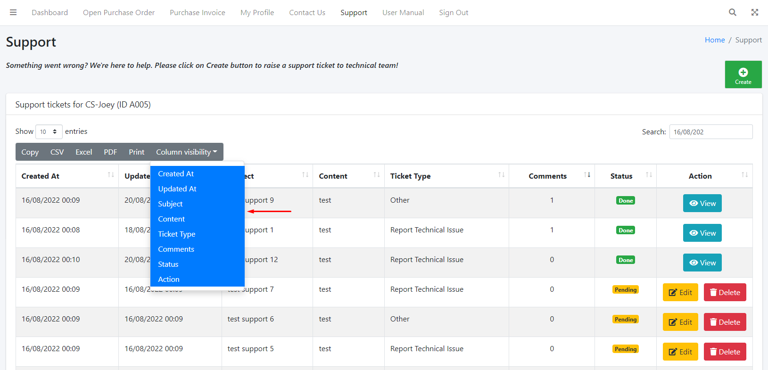This screenshot has width=768, height=370.
Task: Click into the Search input field
Action: 710,132
